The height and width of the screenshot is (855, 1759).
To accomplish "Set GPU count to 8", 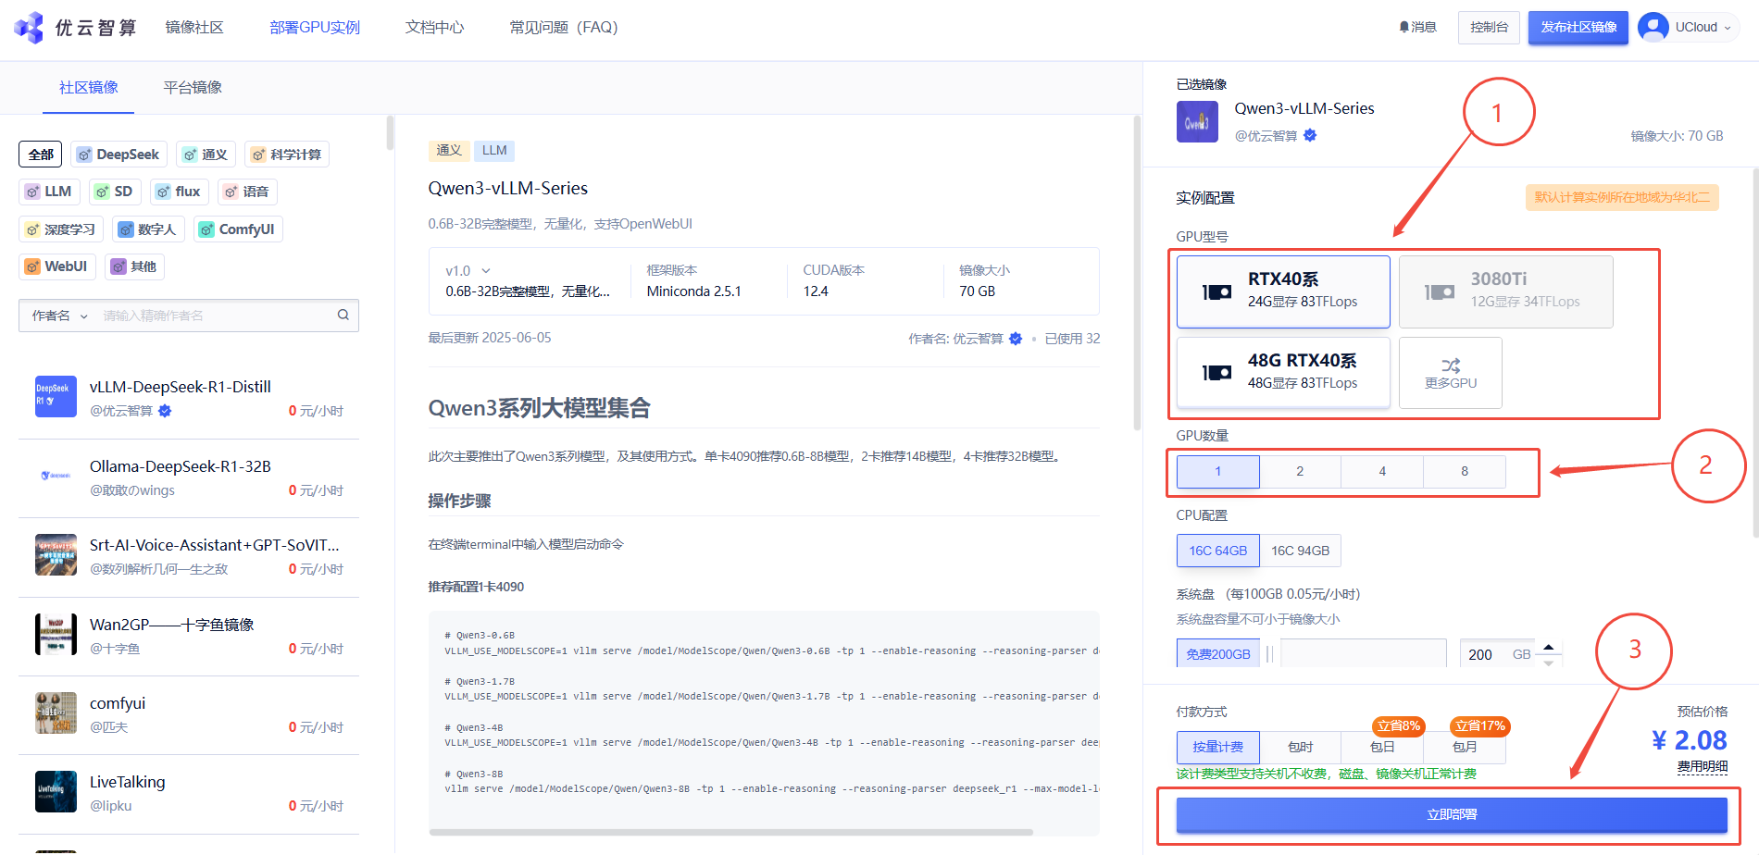I will [x=1465, y=471].
